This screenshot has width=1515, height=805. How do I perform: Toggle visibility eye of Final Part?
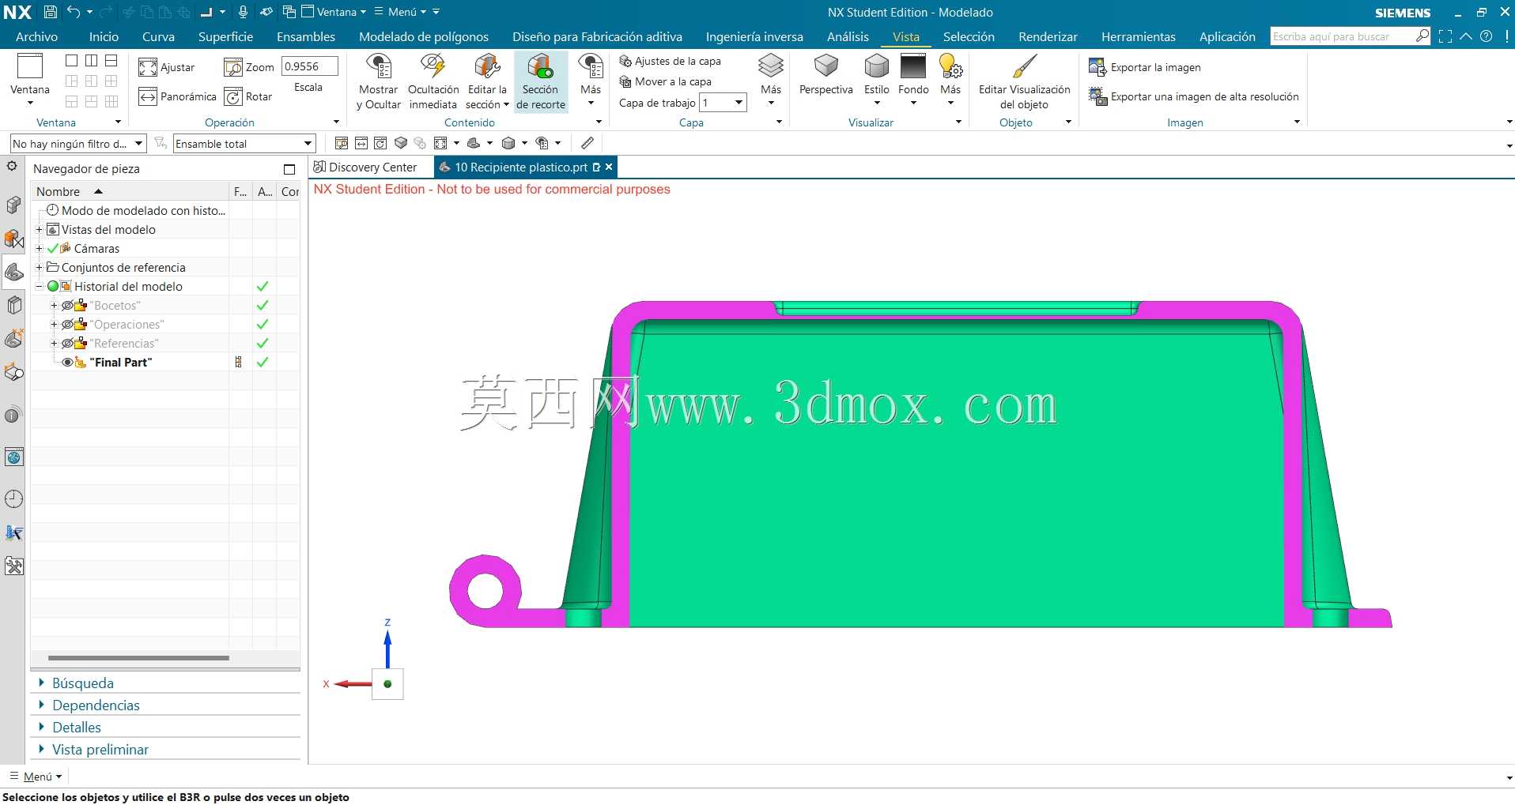point(68,362)
